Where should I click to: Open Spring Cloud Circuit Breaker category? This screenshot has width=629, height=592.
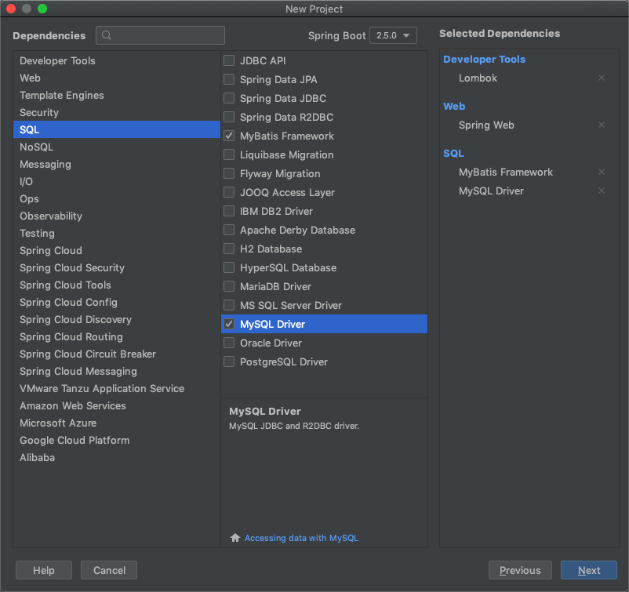[117, 354]
